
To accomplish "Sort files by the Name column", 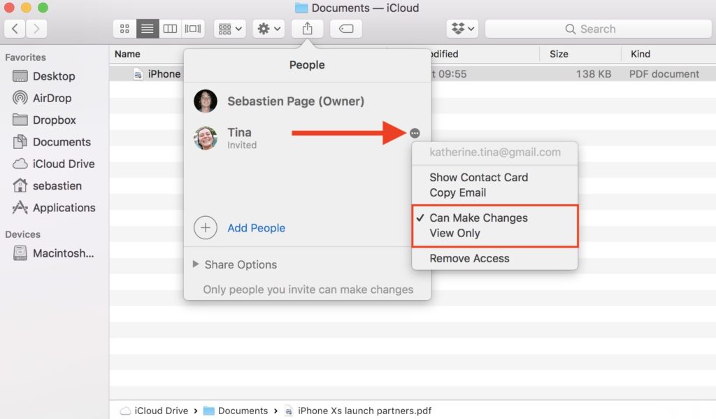I will coord(127,54).
